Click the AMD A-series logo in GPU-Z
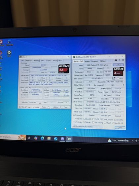139x186 pixels. [118, 71]
